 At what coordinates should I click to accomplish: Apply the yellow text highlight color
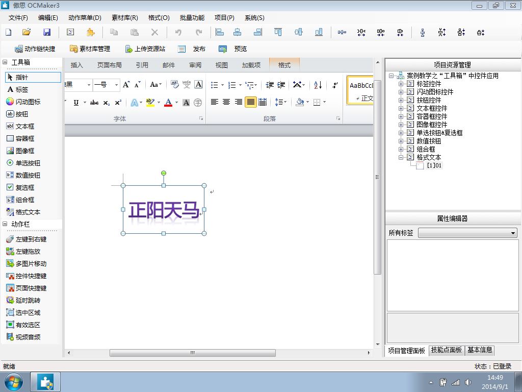(x=150, y=102)
